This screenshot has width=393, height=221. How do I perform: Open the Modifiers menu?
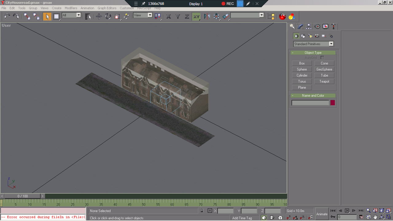point(71,8)
